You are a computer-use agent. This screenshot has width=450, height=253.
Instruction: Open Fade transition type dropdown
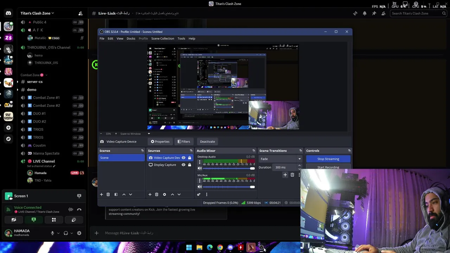click(281, 159)
